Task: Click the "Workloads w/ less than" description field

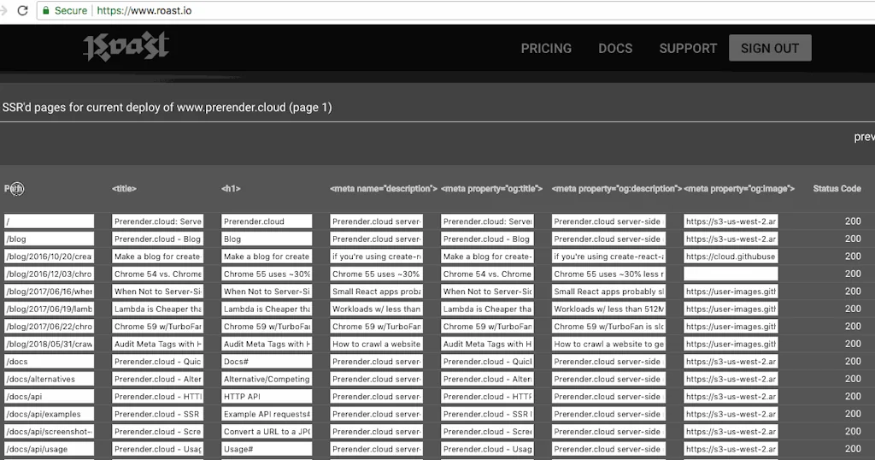Action: tap(376, 309)
